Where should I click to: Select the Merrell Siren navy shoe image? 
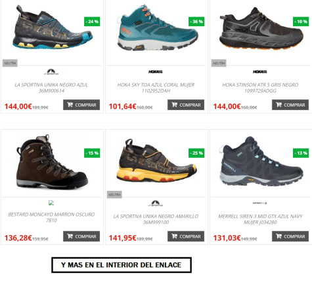[x=261, y=161]
